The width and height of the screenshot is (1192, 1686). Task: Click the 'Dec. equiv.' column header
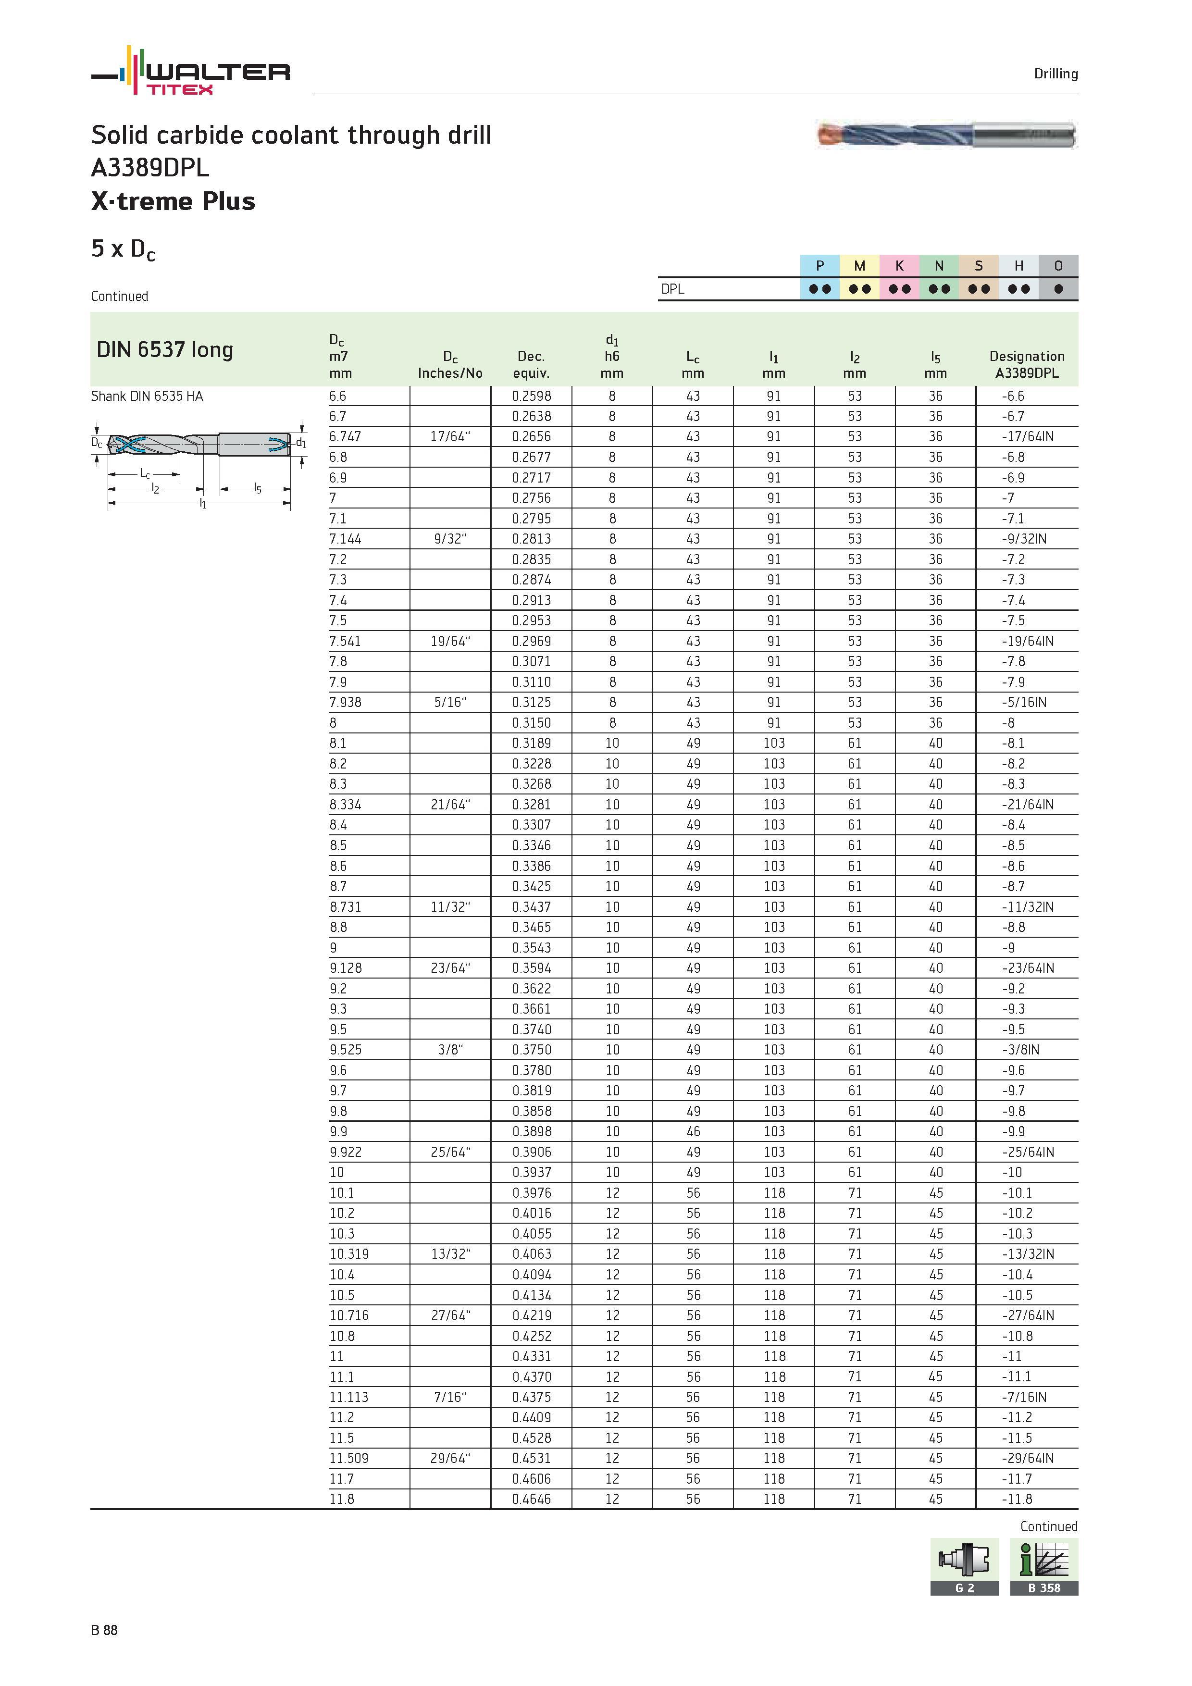click(531, 365)
